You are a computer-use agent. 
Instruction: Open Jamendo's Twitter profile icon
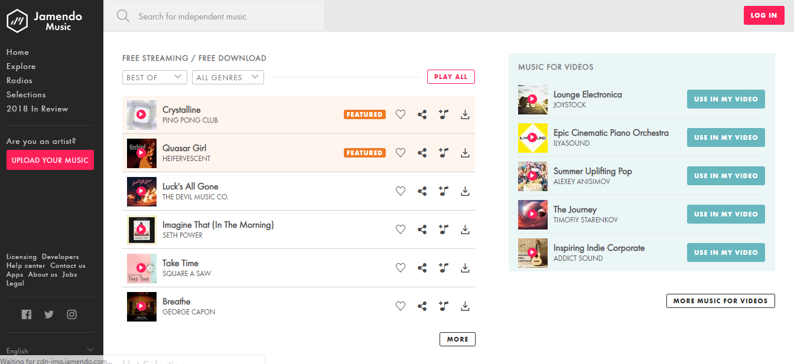[49, 314]
